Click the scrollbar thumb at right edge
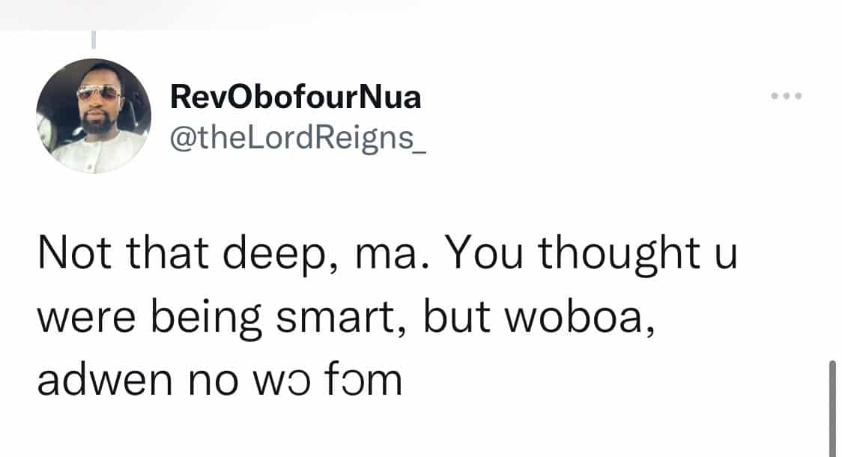The image size is (842, 457). [832, 408]
